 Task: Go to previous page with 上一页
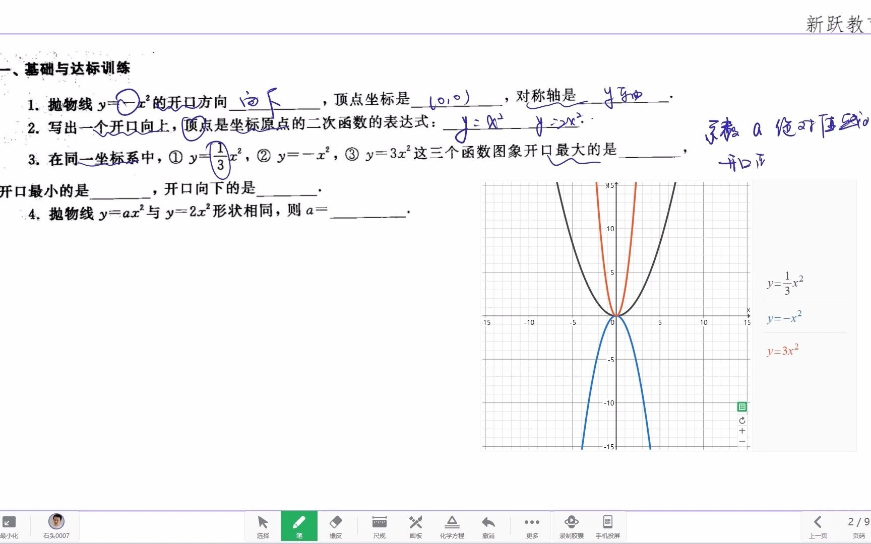(x=818, y=526)
